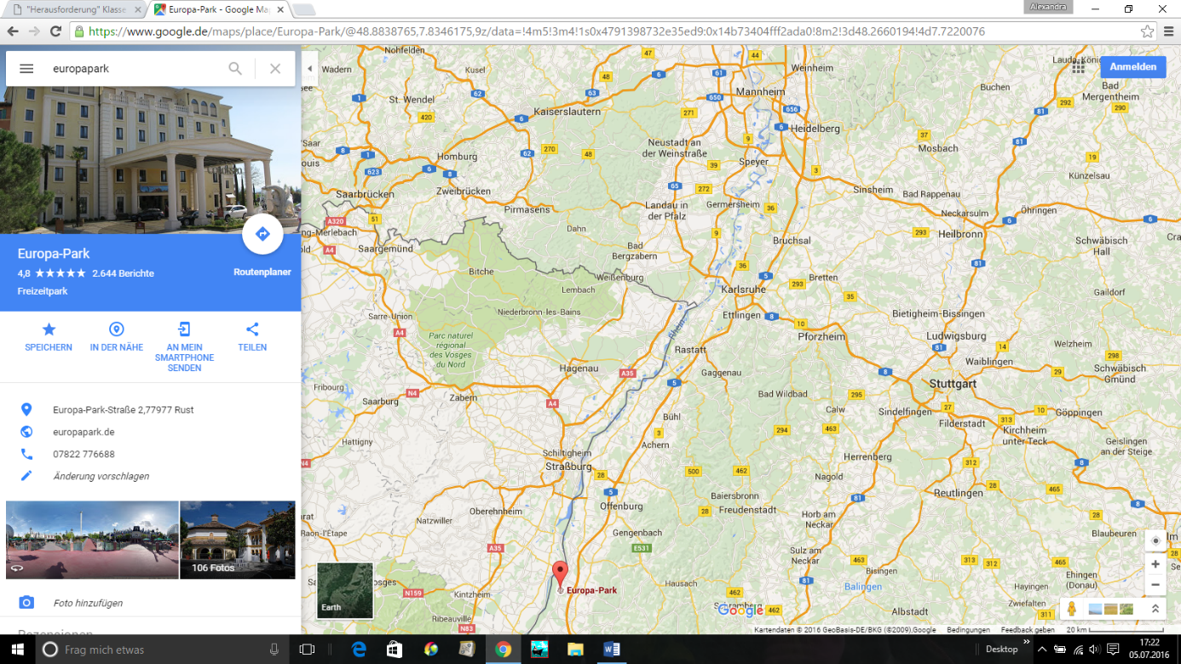The width and height of the screenshot is (1181, 664).
Task: Expand the map imagery tray chevron
Action: pyautogui.click(x=1155, y=609)
